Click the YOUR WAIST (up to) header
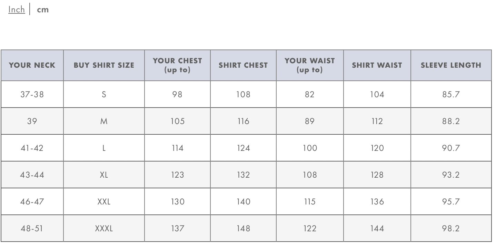Screen dimensions: 496x244 coord(310,65)
